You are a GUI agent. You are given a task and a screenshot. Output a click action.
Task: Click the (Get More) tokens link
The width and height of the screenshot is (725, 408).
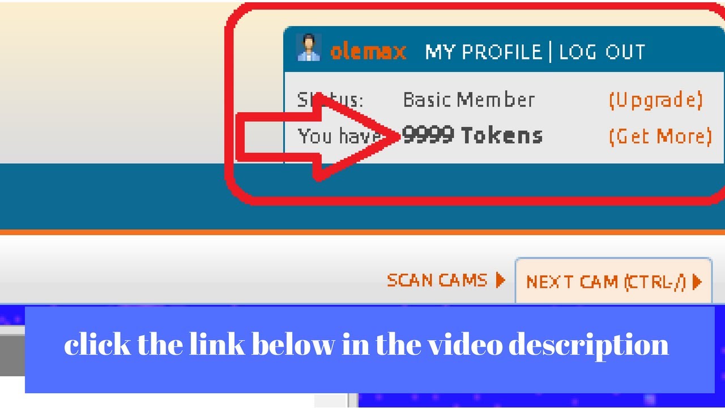(660, 136)
